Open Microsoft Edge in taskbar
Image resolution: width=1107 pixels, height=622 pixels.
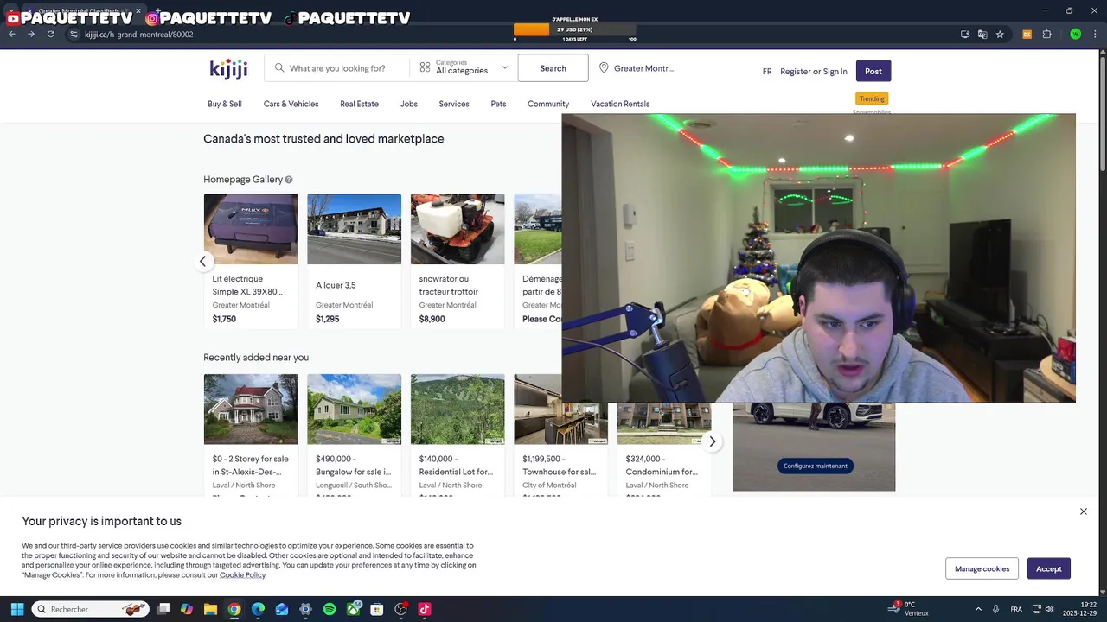point(258,609)
